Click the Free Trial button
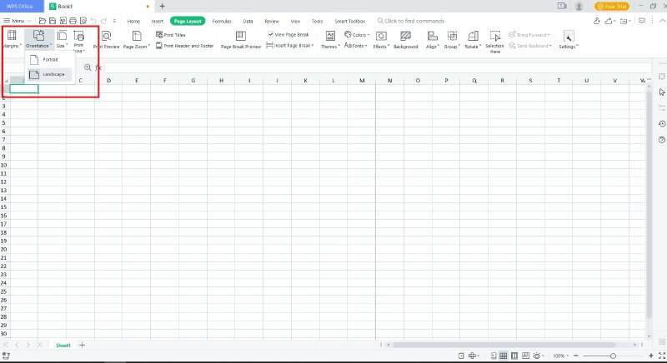Image resolution: width=667 pixels, height=363 pixels. (612, 7)
